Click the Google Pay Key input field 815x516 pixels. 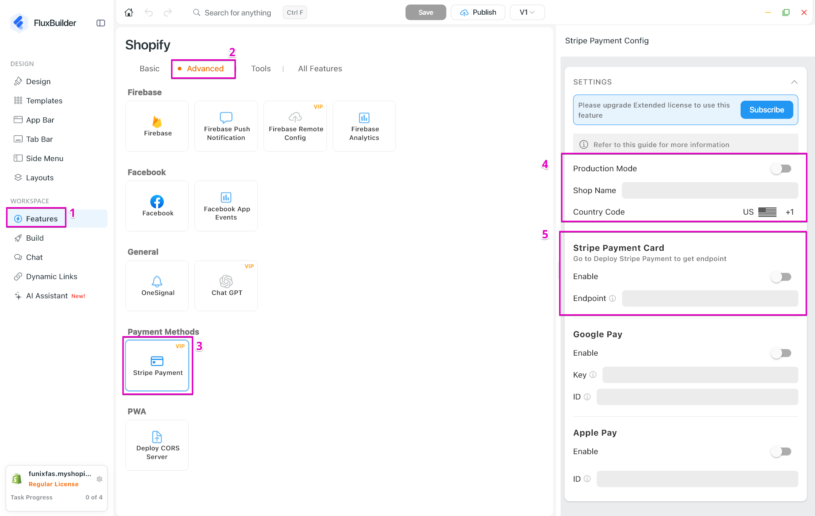point(700,375)
